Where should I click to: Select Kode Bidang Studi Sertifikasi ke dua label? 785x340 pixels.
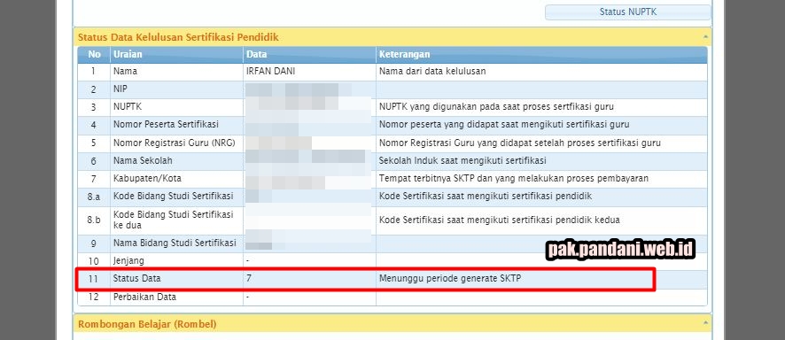tap(174, 220)
